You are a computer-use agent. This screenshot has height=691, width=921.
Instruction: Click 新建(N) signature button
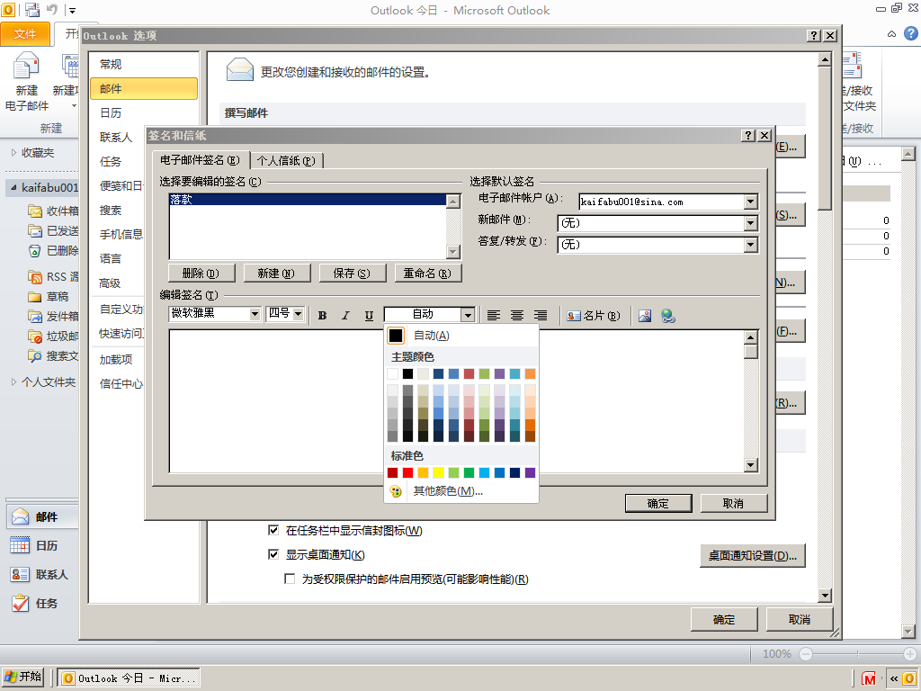pyautogui.click(x=276, y=274)
